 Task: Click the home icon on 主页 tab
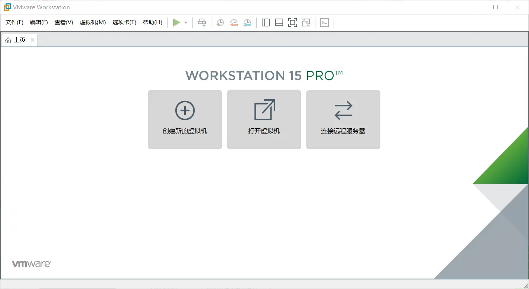(8, 40)
